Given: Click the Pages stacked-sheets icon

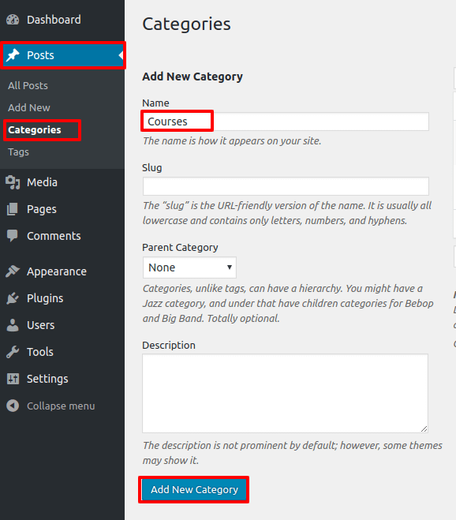Looking at the screenshot, I should pos(13,209).
